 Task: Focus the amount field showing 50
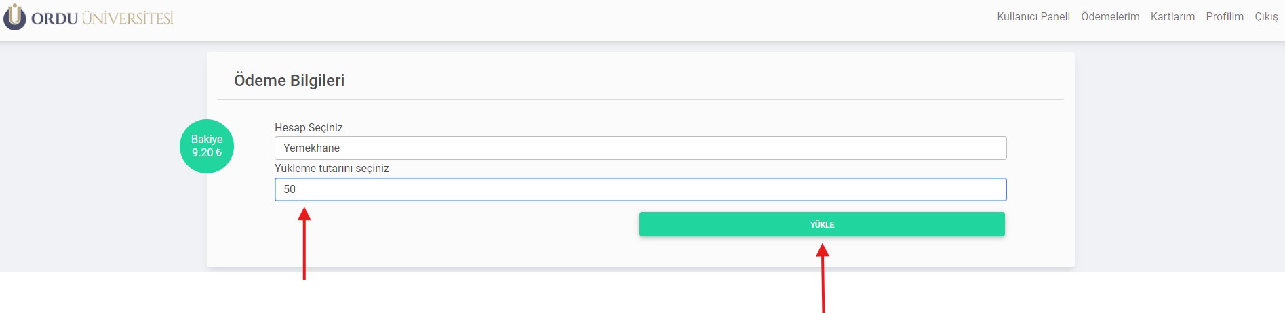pos(640,189)
